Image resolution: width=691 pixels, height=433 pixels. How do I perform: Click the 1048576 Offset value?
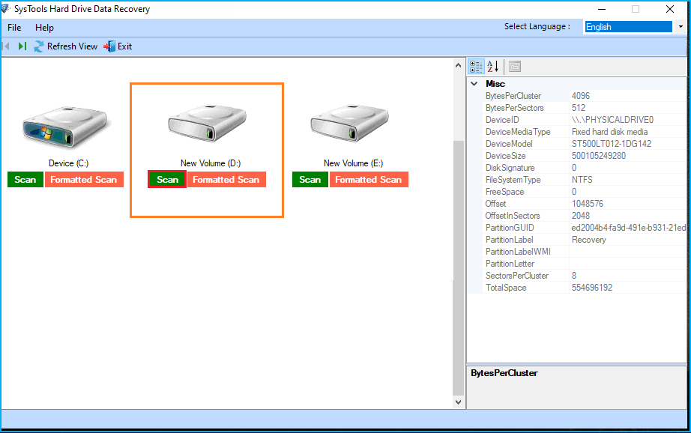coord(588,204)
